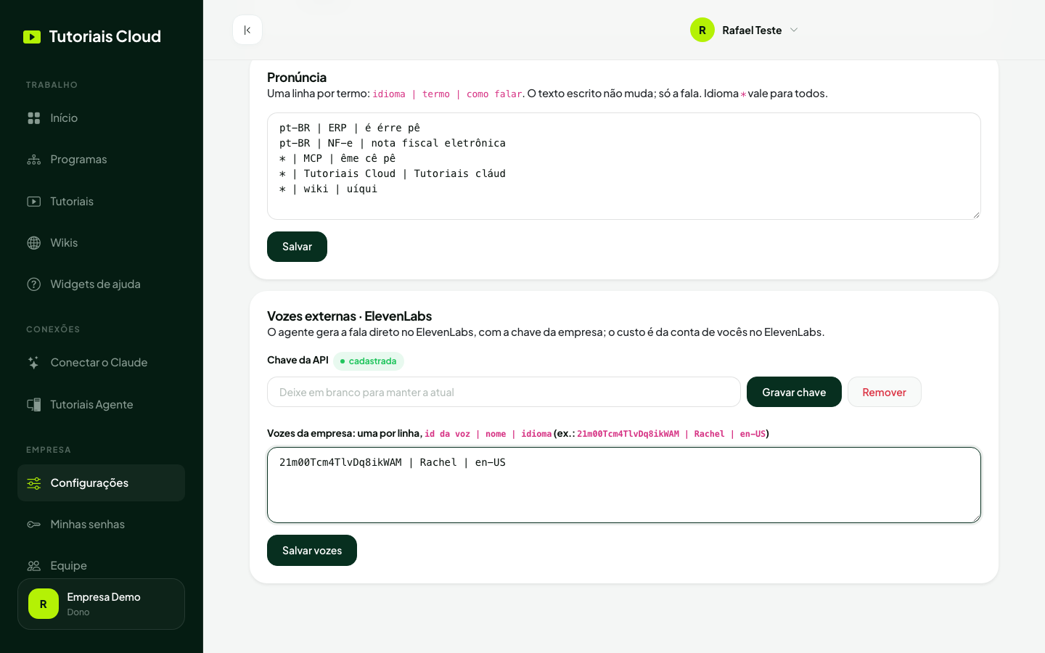Click the Rafael Teste username

[x=752, y=30]
